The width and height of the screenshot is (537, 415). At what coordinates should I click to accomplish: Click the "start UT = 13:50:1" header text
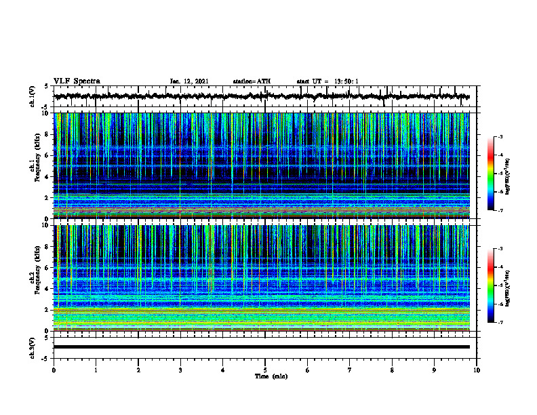click(x=327, y=81)
